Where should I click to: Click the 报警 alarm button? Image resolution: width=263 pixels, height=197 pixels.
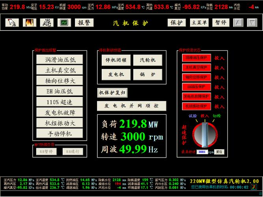click(x=84, y=23)
